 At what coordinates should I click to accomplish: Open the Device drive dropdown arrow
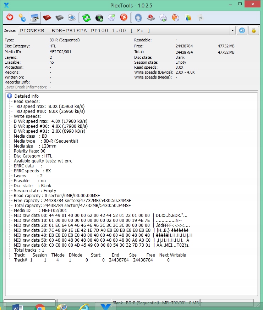[232, 31]
